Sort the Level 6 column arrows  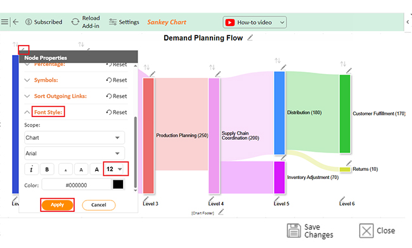tap(343, 64)
